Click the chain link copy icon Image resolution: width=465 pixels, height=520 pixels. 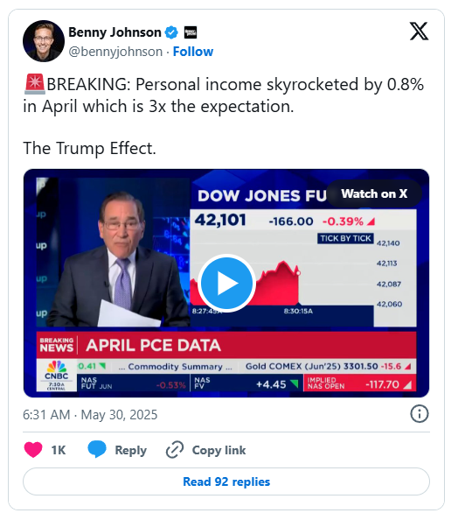coord(175,450)
